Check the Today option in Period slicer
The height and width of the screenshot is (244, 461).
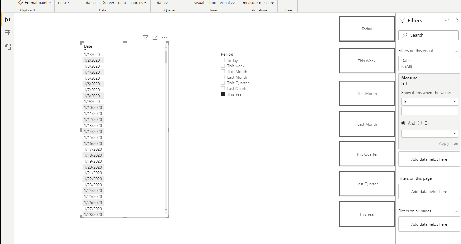pyautogui.click(x=223, y=60)
